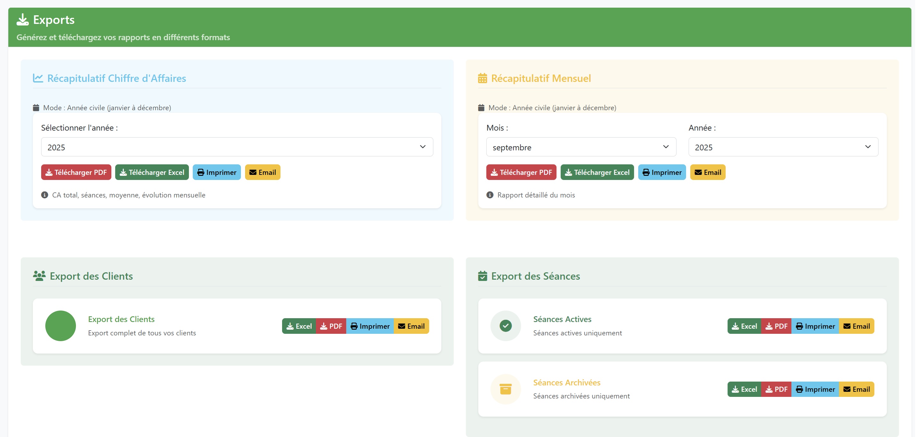This screenshot has height=437, width=918.
Task: Print the Séances Actives export
Action: 815,326
